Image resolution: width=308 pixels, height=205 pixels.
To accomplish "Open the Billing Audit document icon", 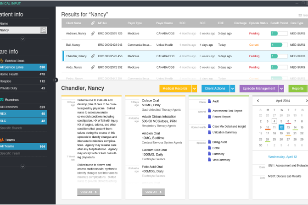I will [x=209, y=143].
